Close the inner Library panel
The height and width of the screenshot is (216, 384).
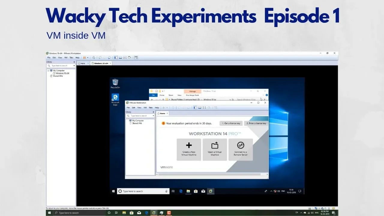coord(153,112)
